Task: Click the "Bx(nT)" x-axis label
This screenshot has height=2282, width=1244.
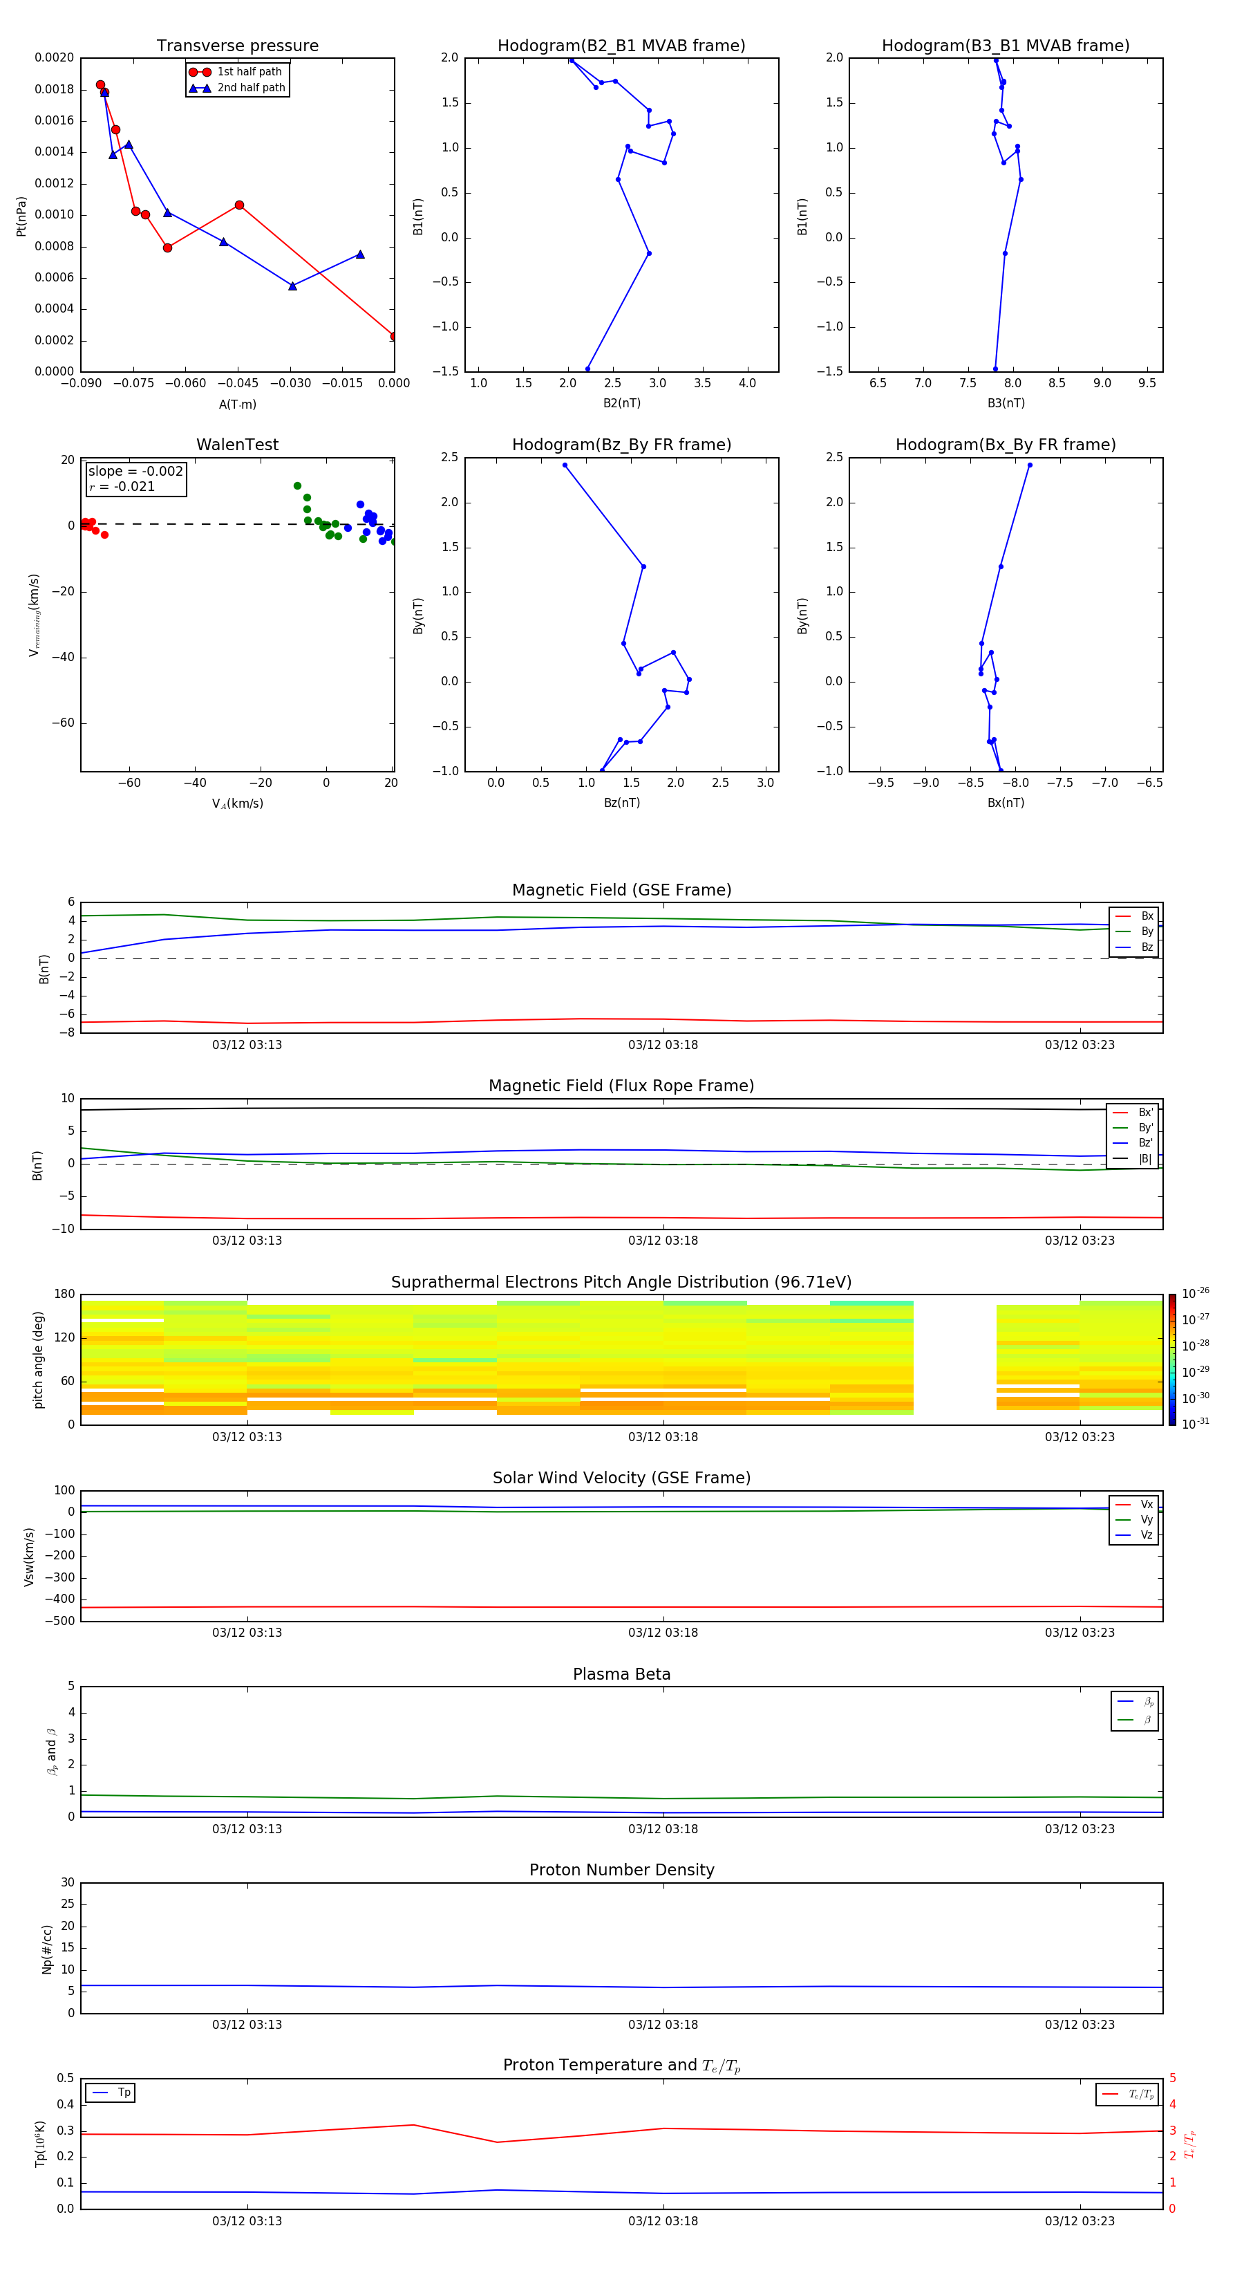Action: [1006, 803]
